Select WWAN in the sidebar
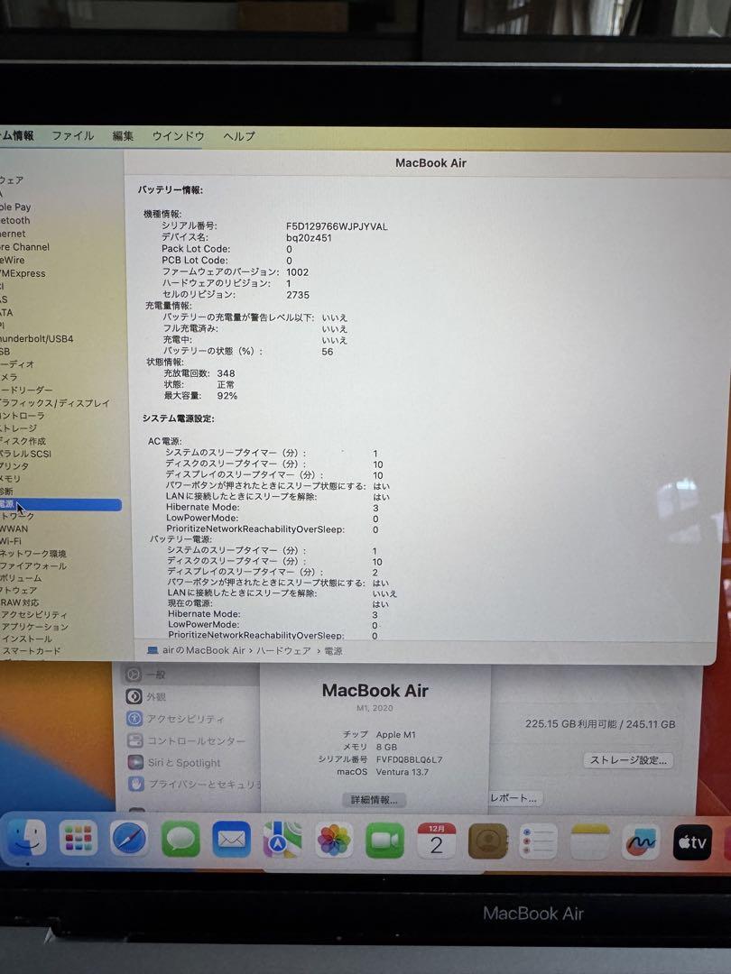 point(14,528)
